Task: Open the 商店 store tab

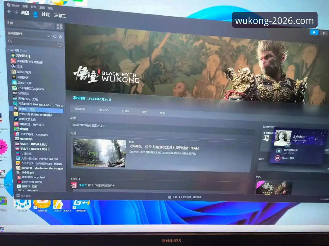Action: pos(25,13)
